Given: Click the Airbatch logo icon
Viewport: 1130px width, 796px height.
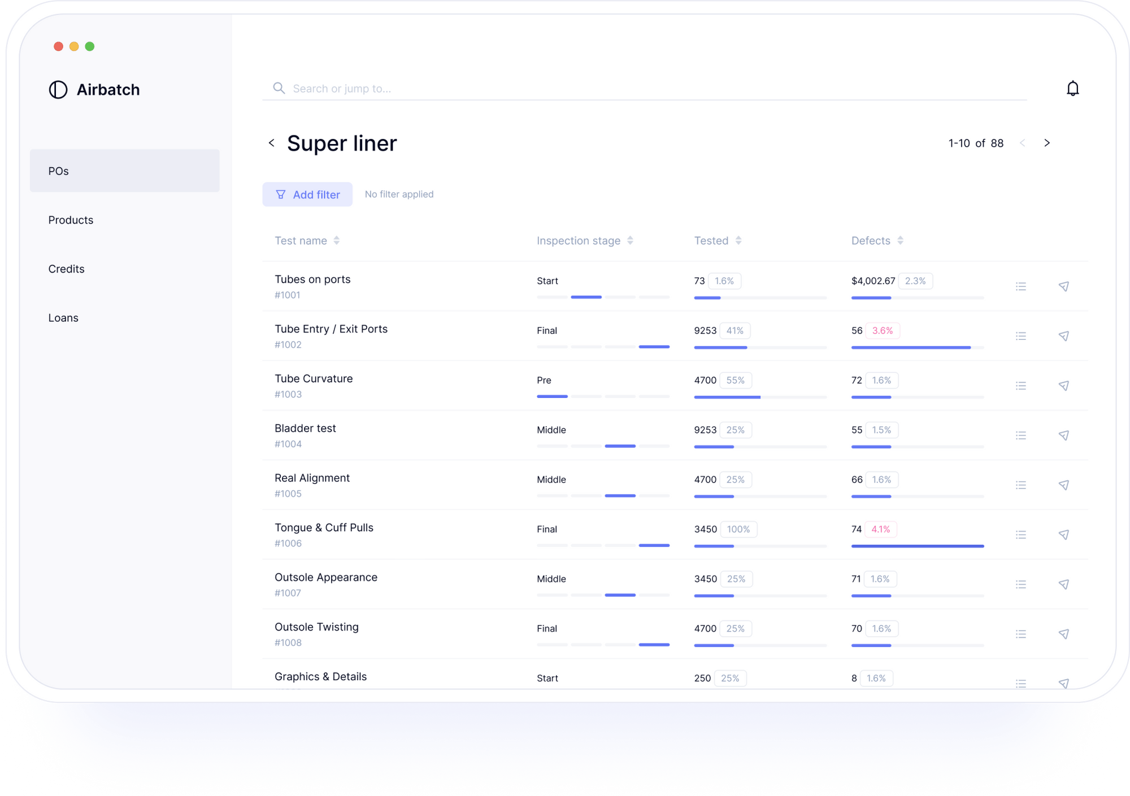Looking at the screenshot, I should 58,89.
